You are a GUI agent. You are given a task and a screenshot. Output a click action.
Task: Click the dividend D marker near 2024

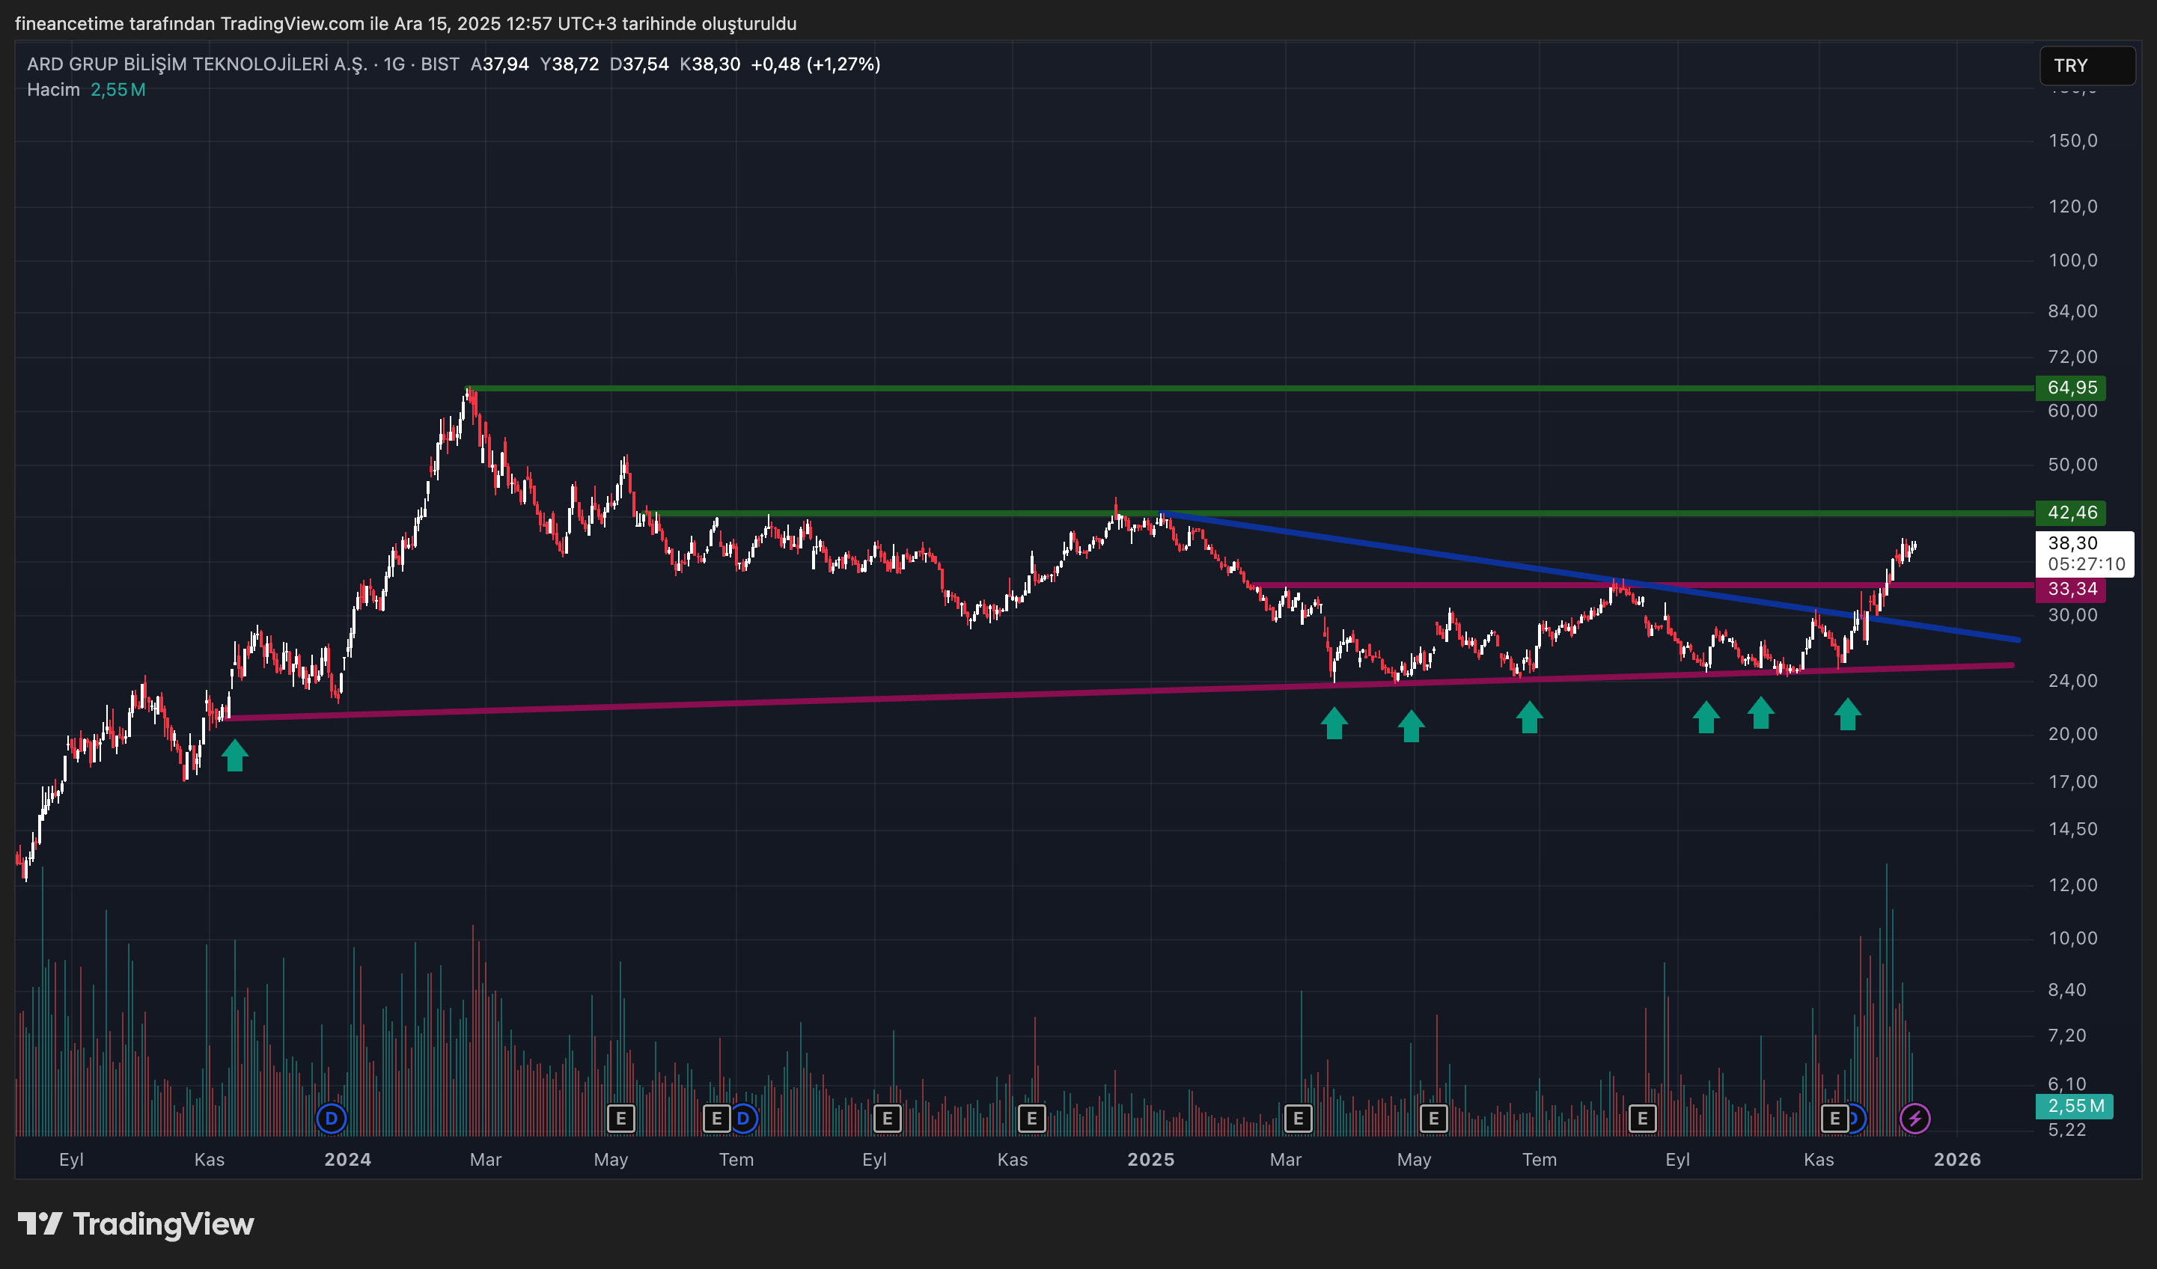coord(332,1118)
